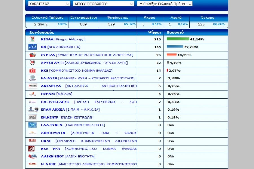This screenshot has width=254, height=169.
Task: Select the ΜέΡΑ25 [ΜέΡΑ25] text
Action: point(57,94)
